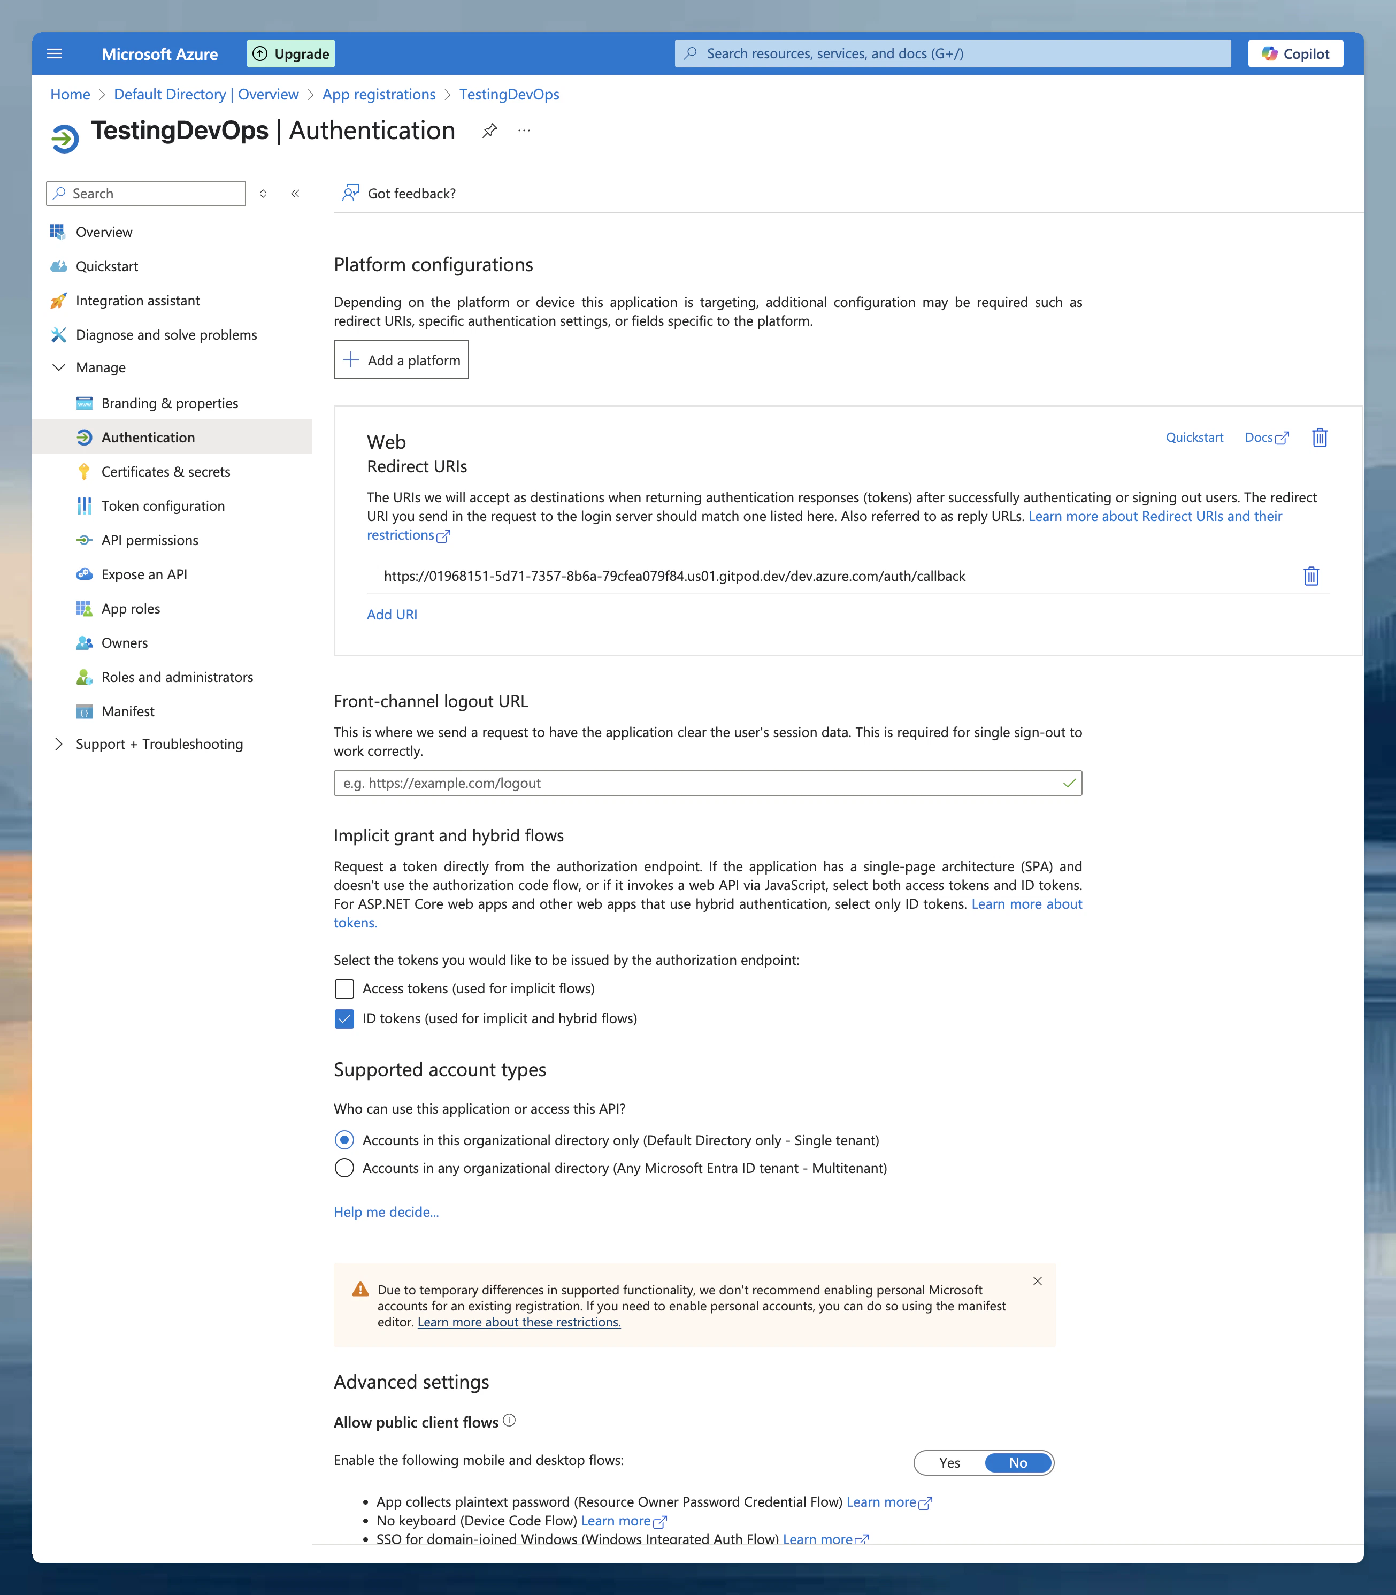Open Copilot from the top bar

point(1295,53)
